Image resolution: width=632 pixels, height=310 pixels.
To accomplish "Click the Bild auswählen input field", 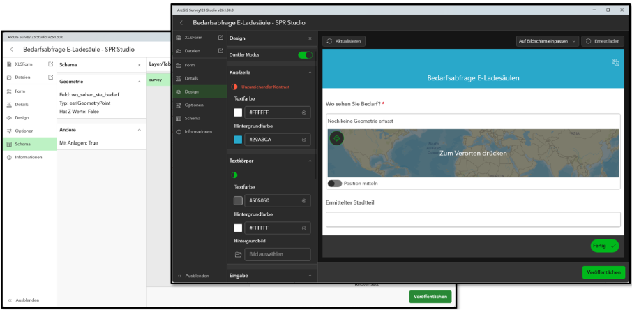I will coord(278,254).
